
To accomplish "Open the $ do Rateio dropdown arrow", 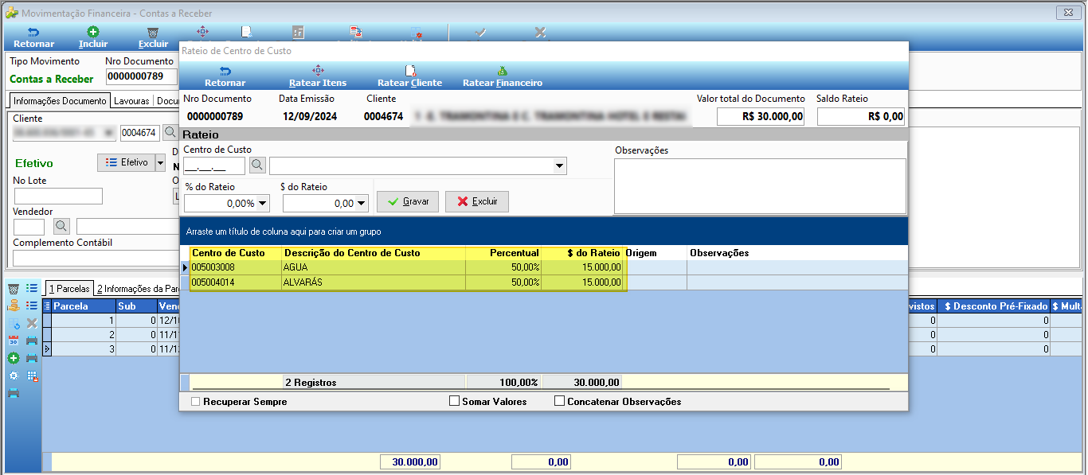I will pos(362,204).
